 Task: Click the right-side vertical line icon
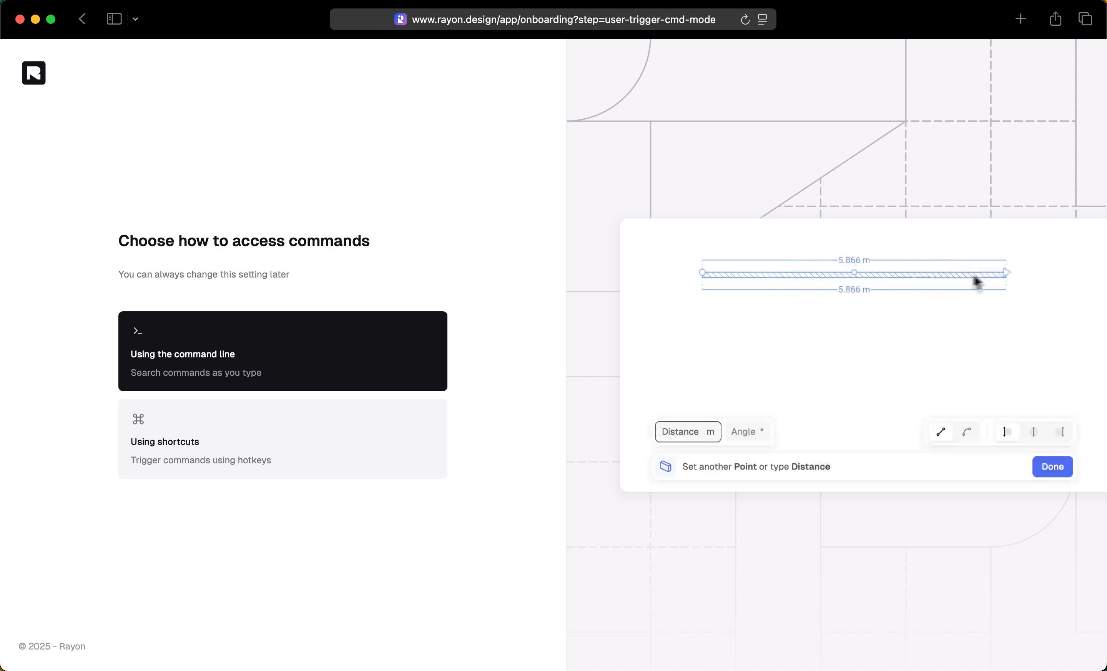(x=1061, y=432)
